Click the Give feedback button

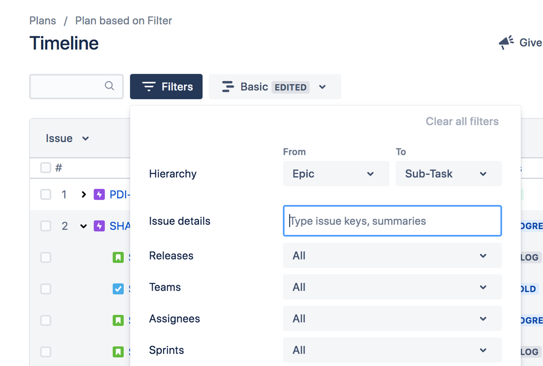pyautogui.click(x=520, y=42)
